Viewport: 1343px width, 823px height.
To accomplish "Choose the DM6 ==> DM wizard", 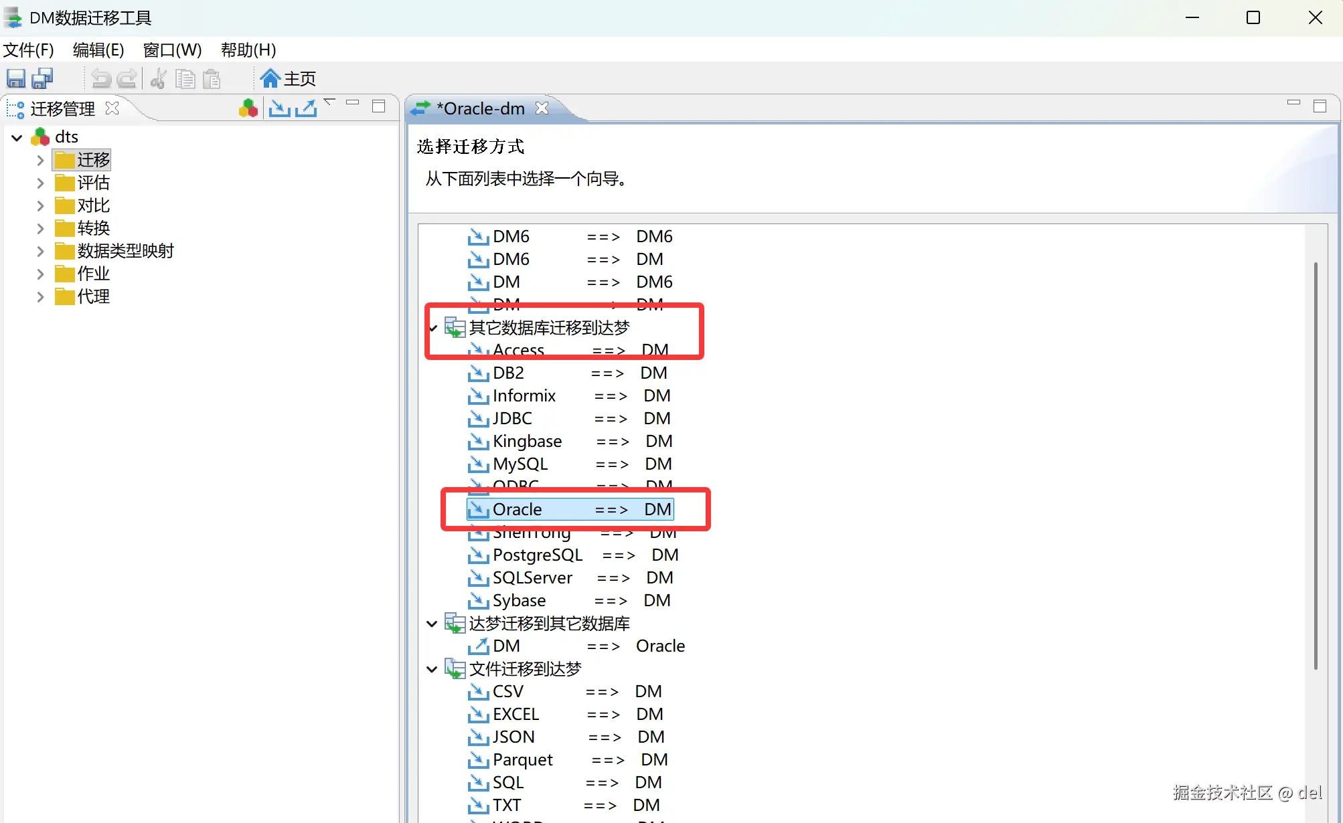I will (566, 259).
